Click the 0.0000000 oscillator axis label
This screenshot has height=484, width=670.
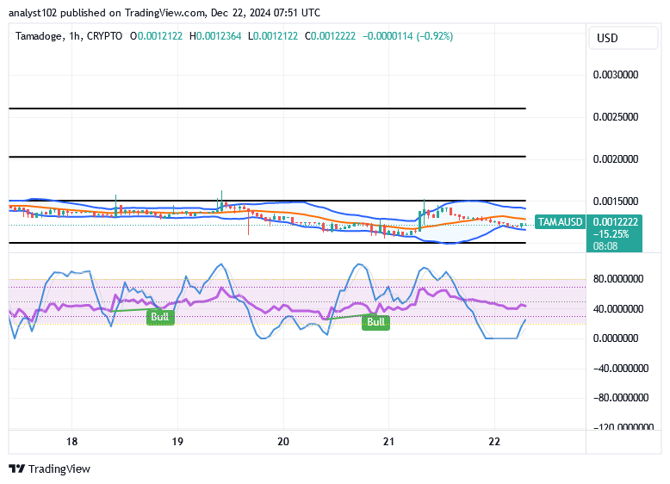pos(625,338)
